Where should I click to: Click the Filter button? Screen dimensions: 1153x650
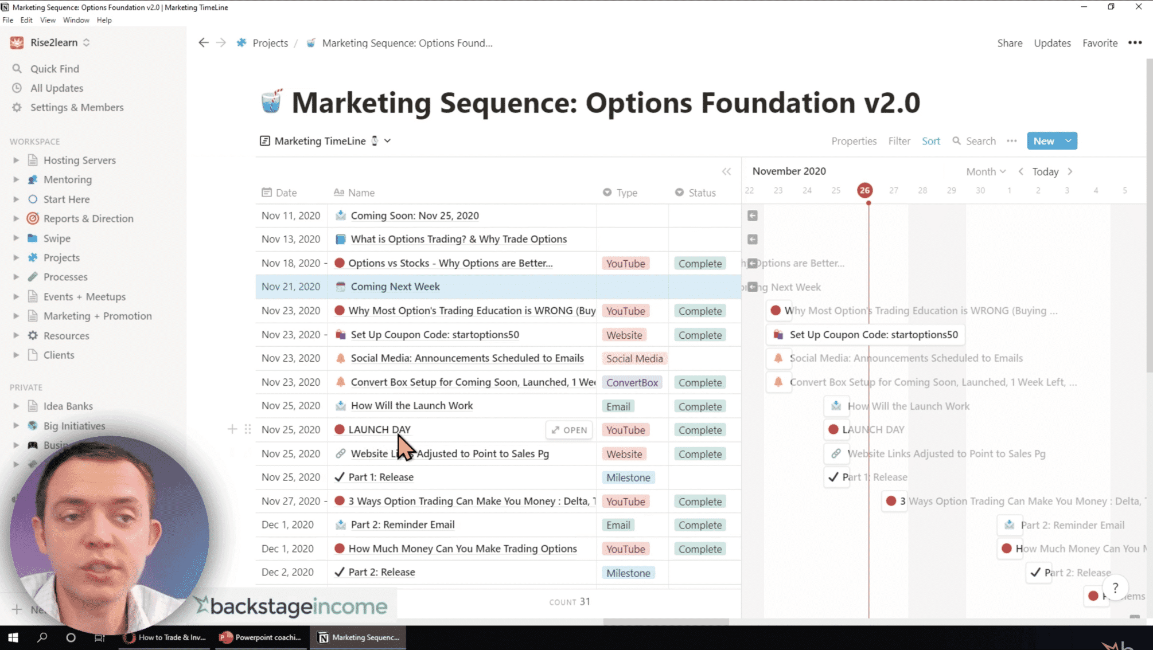(x=899, y=141)
